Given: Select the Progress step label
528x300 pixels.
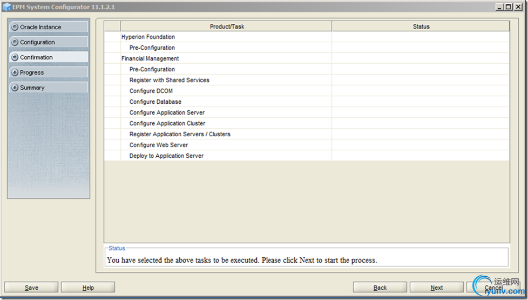Looking at the screenshot, I should pyautogui.click(x=32, y=72).
